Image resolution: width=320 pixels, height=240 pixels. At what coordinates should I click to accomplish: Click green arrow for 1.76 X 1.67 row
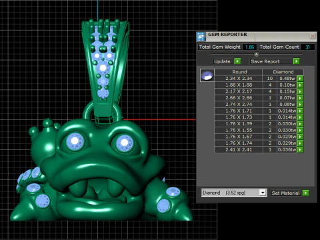(x=300, y=137)
